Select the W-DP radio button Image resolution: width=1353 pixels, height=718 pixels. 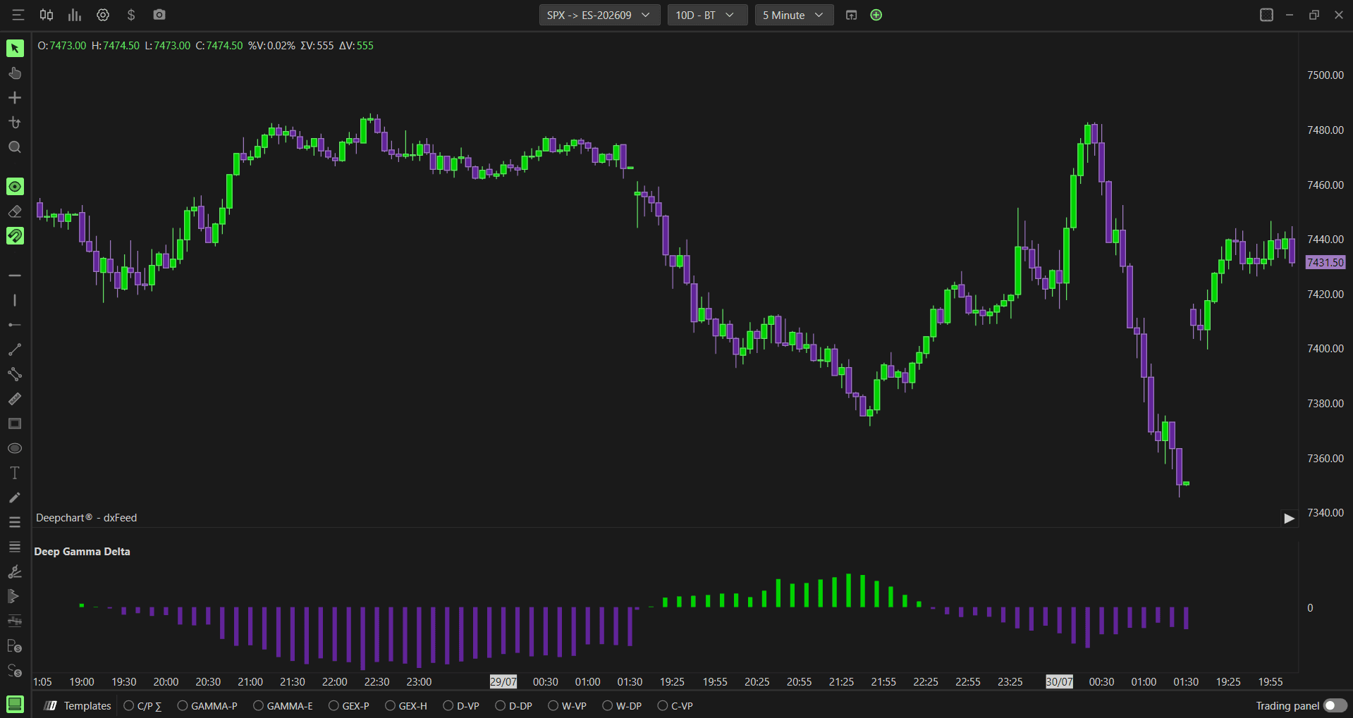tap(607, 705)
